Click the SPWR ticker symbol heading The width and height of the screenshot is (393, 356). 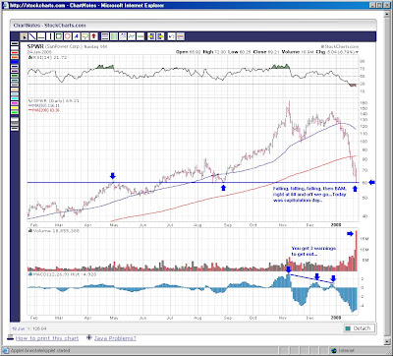click(x=35, y=46)
